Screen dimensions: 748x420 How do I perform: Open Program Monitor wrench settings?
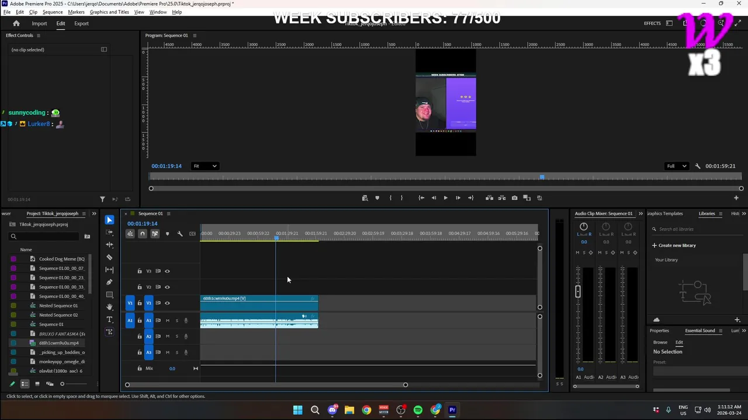[x=698, y=166]
